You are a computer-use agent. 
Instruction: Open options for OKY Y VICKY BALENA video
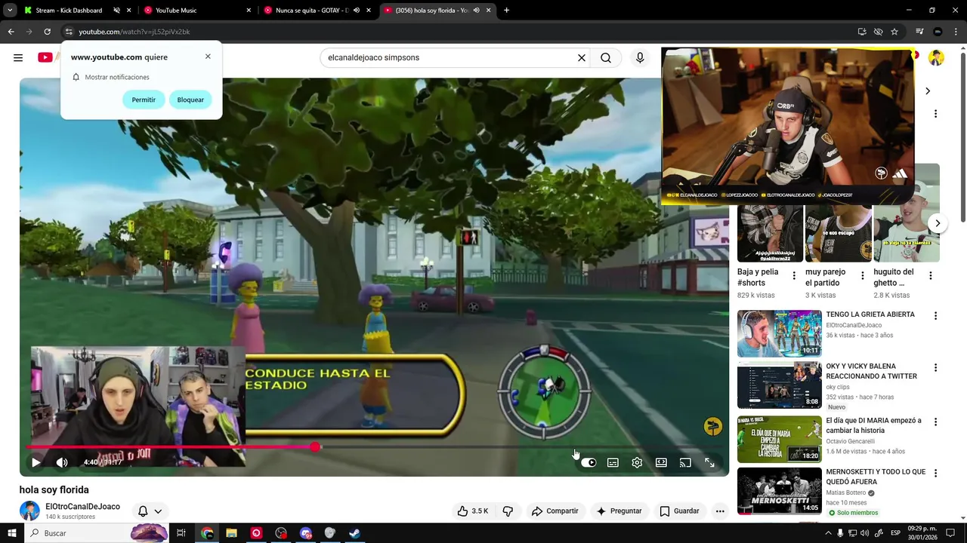tap(935, 368)
